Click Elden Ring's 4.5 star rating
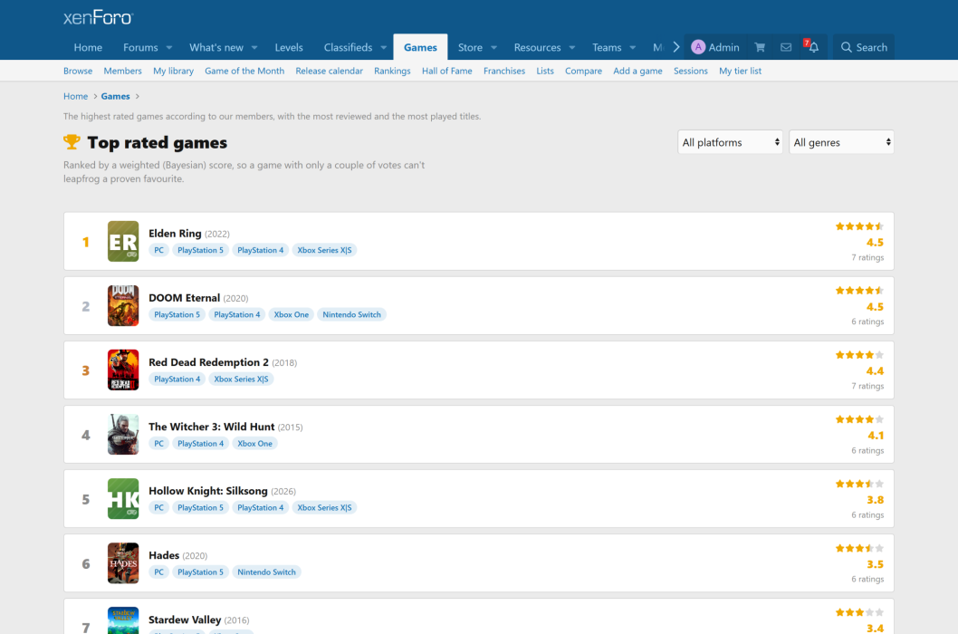Image resolution: width=958 pixels, height=634 pixels. pyautogui.click(x=859, y=226)
